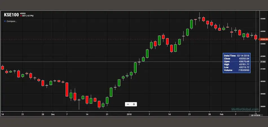Click the red down arrow price change indicator
Image resolution: width=268 pixels, height=127 pixels.
coord(22,16)
